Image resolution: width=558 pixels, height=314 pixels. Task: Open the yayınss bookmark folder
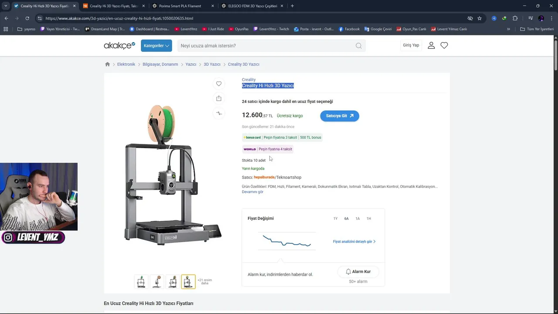coord(26,29)
